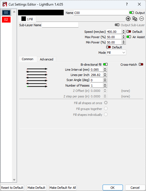Open the help question mark icon
The height and width of the screenshot is (191, 146).
(127, 4)
